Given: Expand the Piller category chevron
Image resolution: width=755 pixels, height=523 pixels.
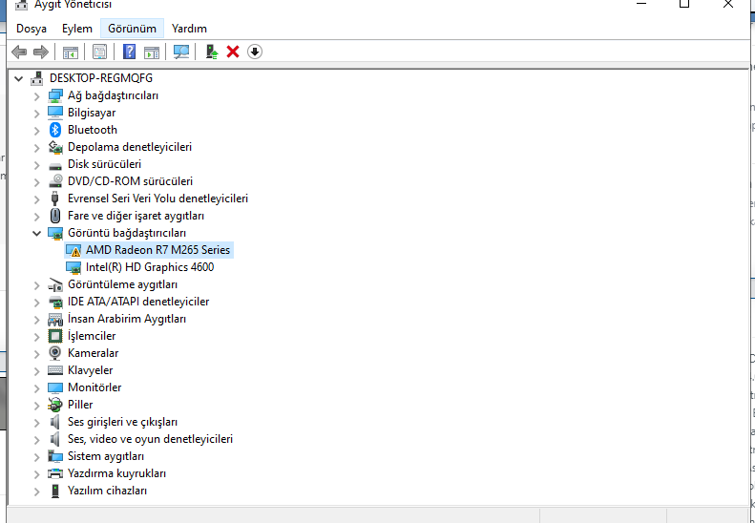Looking at the screenshot, I should tap(36, 405).
